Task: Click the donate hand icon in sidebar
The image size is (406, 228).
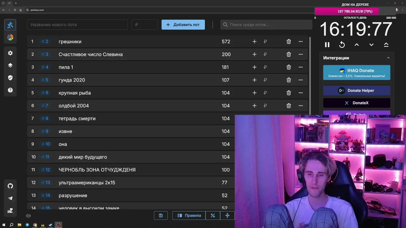Action: pyautogui.click(x=10, y=211)
